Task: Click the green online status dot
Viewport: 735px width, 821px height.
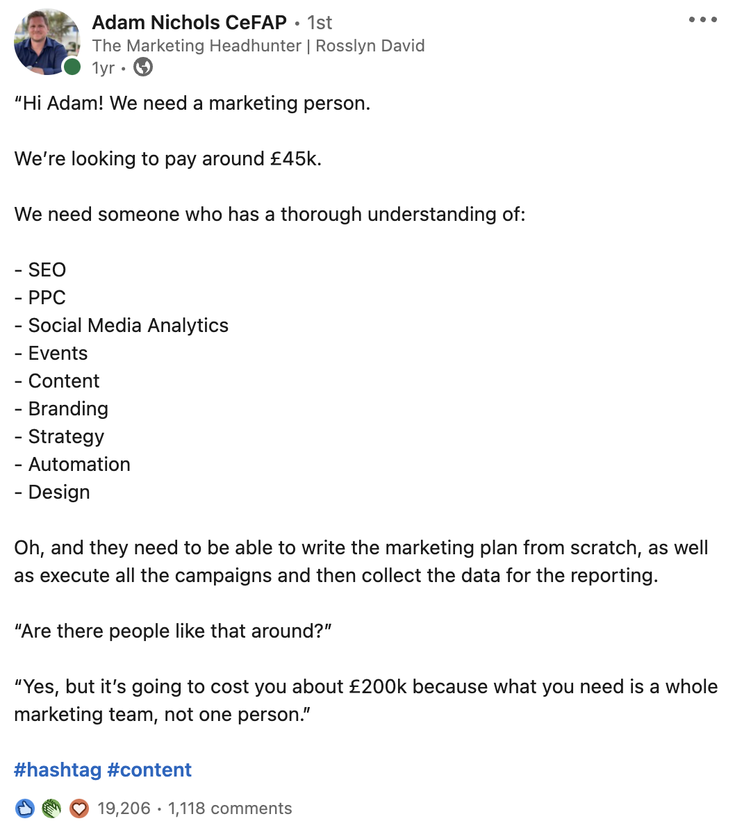Action: point(72,67)
